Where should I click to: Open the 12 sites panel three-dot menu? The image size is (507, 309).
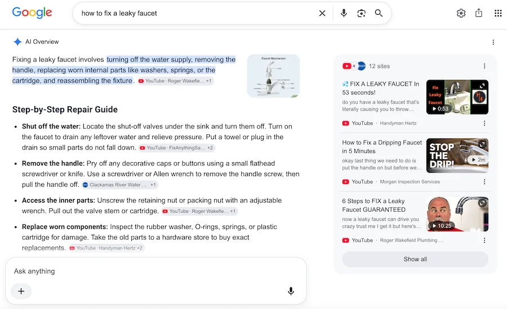coord(484,66)
